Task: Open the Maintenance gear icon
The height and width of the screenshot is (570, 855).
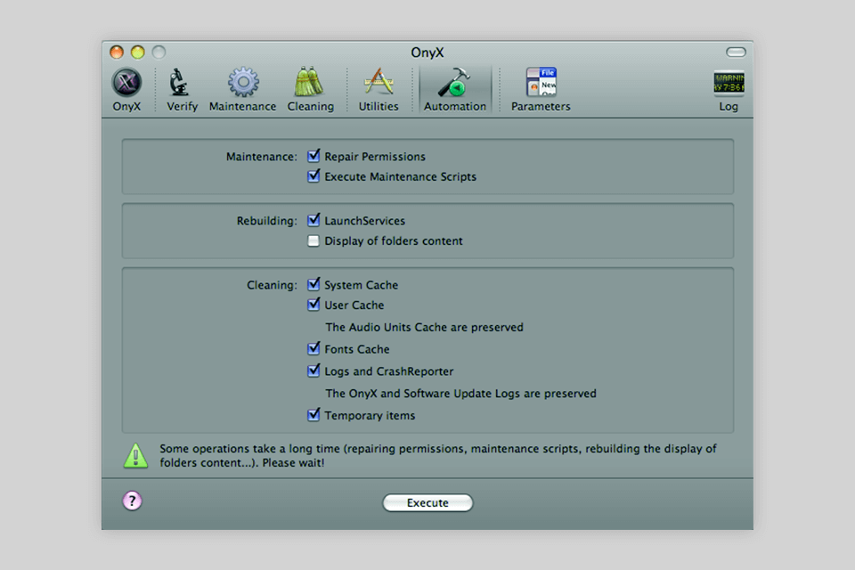Action: coord(242,82)
